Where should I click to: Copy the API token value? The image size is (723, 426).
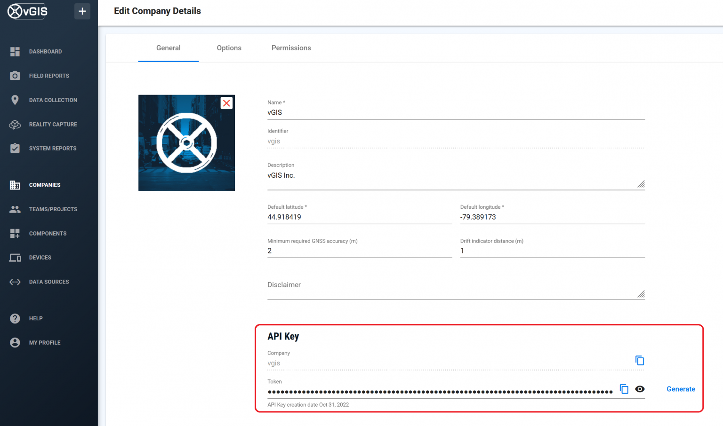[624, 389]
